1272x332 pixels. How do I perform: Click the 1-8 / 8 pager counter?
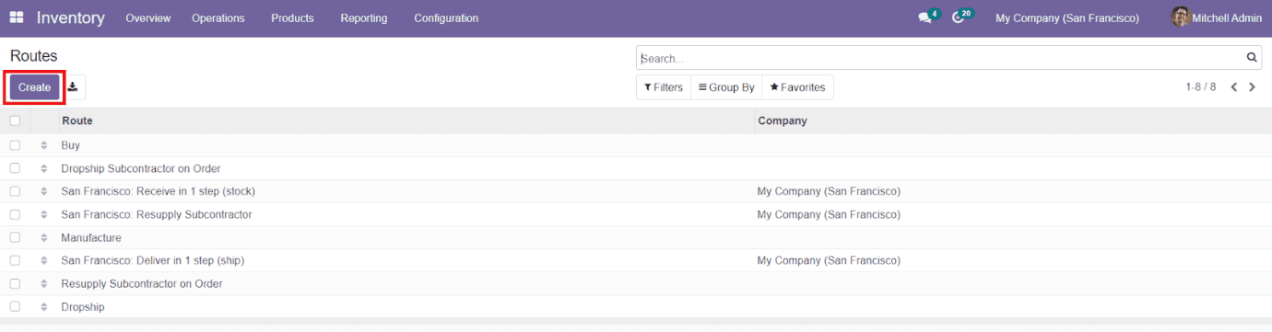pyautogui.click(x=1200, y=87)
